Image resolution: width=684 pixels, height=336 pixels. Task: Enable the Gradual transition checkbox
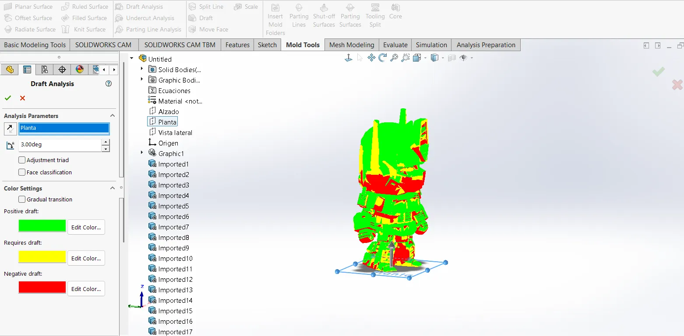tap(22, 199)
